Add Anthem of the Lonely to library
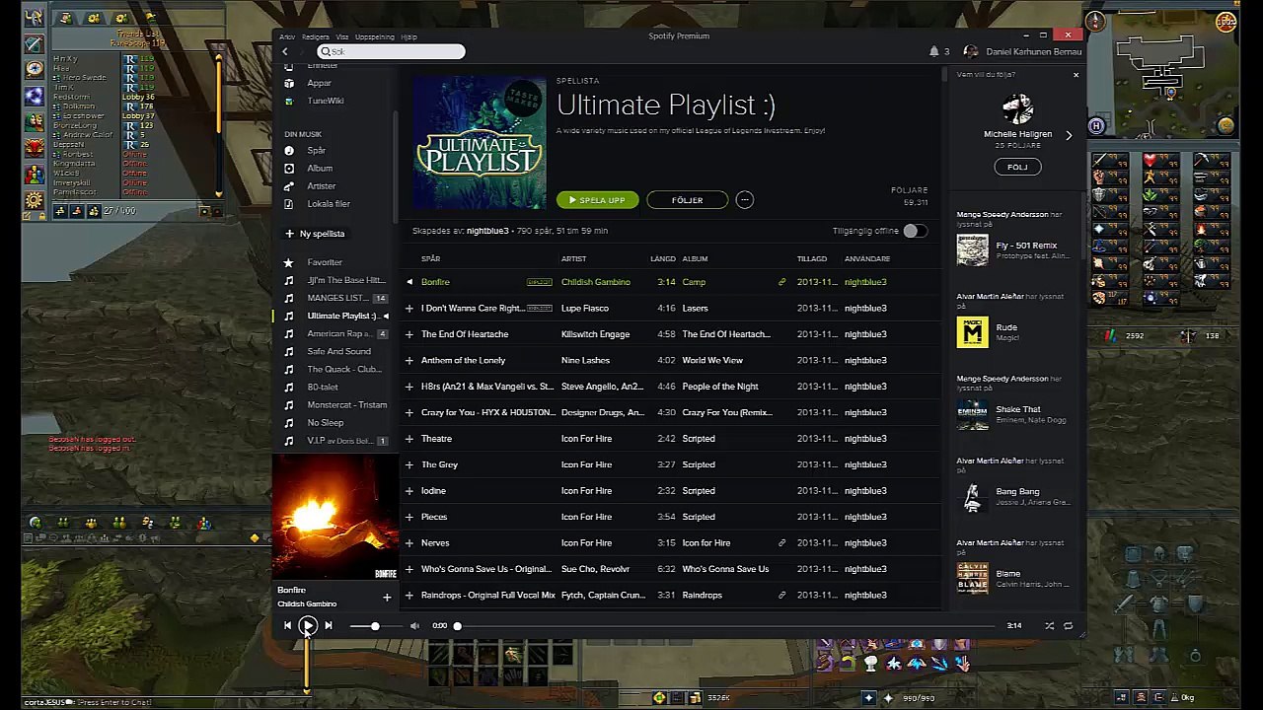The image size is (1263, 710). pos(409,360)
